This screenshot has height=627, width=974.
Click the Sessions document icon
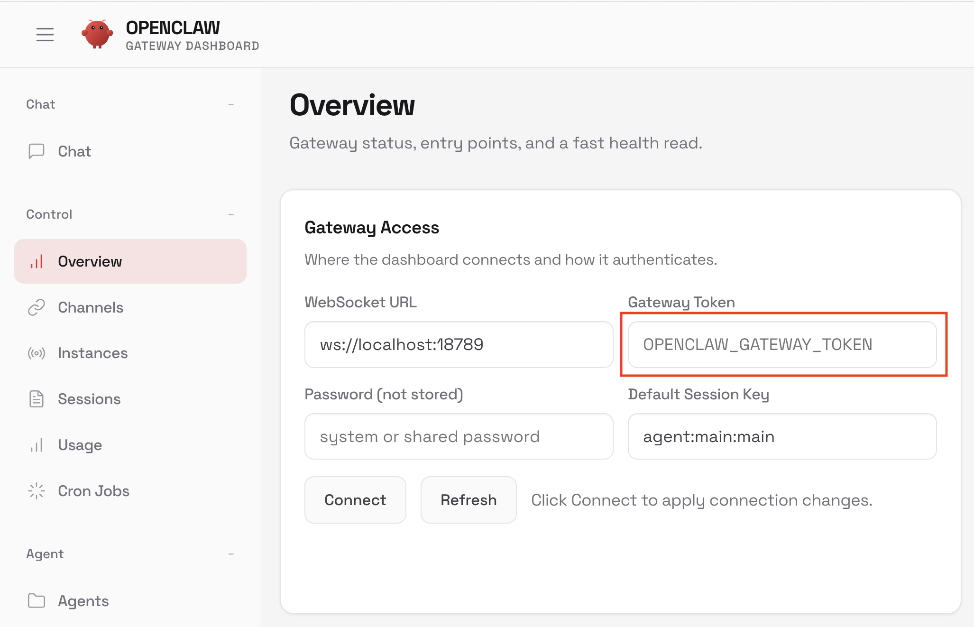[x=37, y=399]
